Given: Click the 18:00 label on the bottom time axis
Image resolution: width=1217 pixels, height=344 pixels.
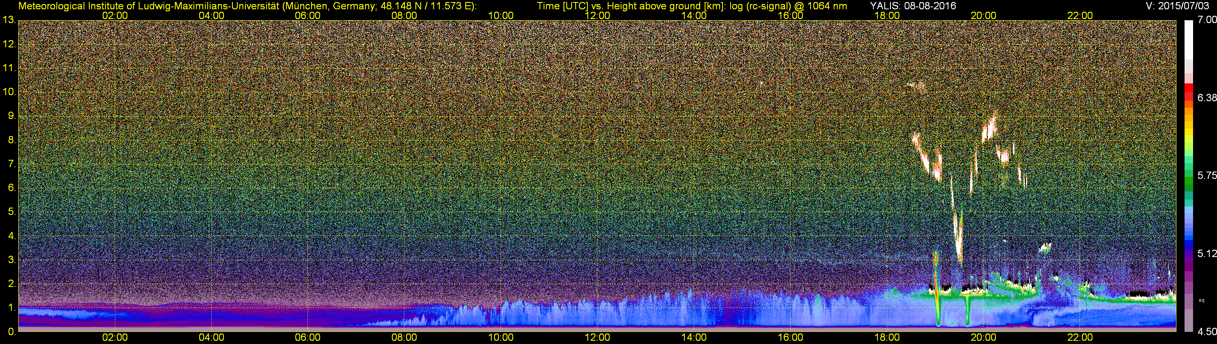Looking at the screenshot, I should coord(887,338).
